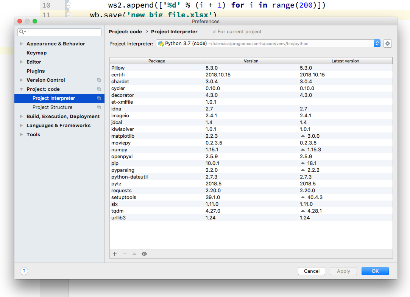410x297 pixels.
Task: Select the decorator package row
Action: 251,95
